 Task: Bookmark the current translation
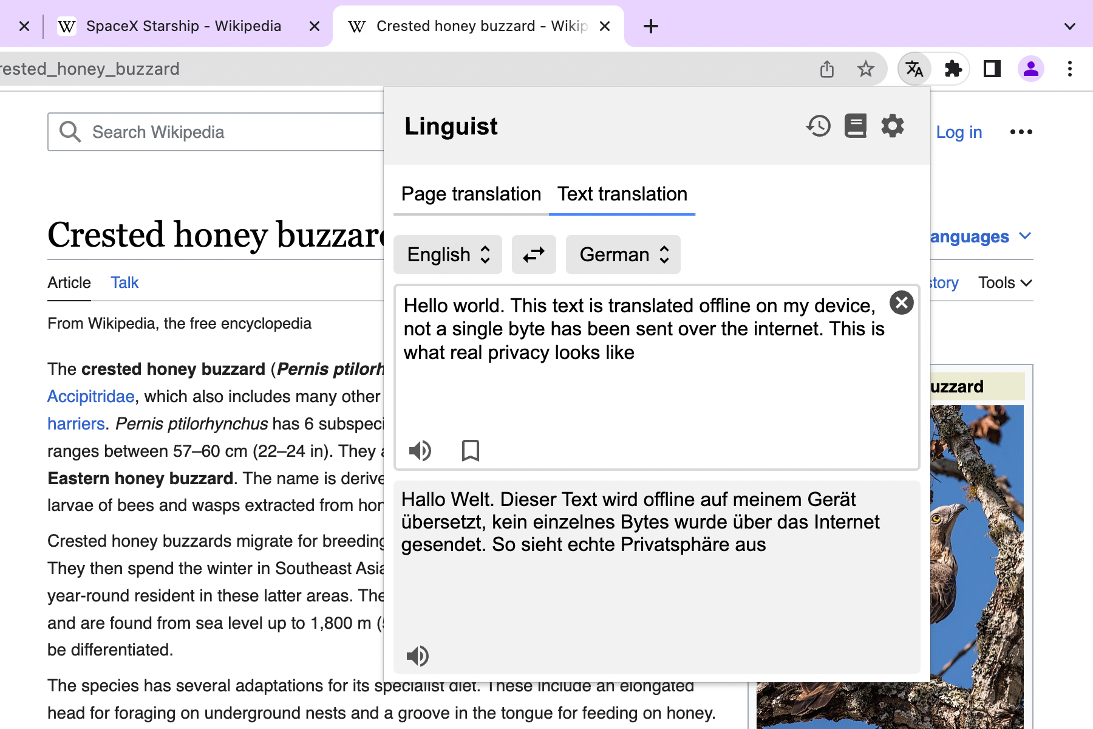pos(471,450)
